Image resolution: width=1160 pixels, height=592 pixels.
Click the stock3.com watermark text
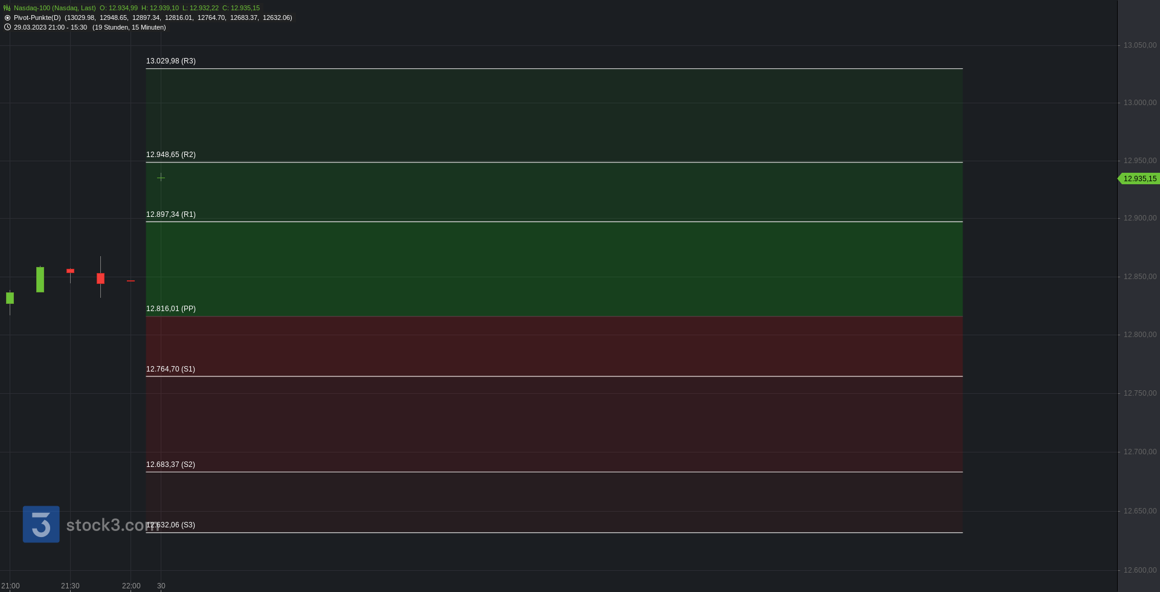pos(113,525)
